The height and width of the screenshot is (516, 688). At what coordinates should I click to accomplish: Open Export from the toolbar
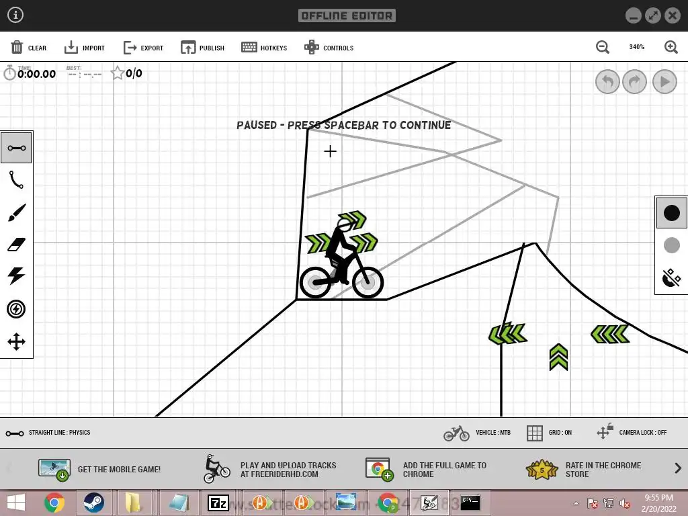(x=143, y=48)
